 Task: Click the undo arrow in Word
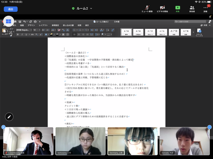coord(25,22)
